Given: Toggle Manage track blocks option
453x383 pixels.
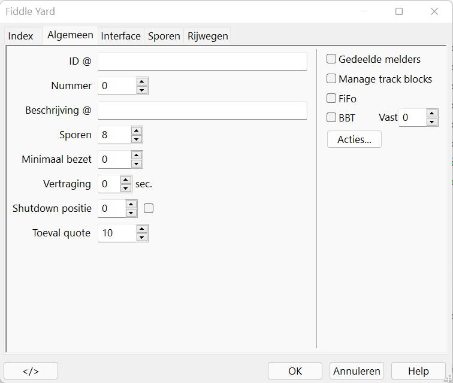Looking at the screenshot, I should pyautogui.click(x=331, y=79).
